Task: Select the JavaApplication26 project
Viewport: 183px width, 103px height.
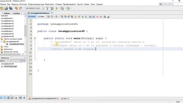Action: pyautogui.click(x=7, y=29)
